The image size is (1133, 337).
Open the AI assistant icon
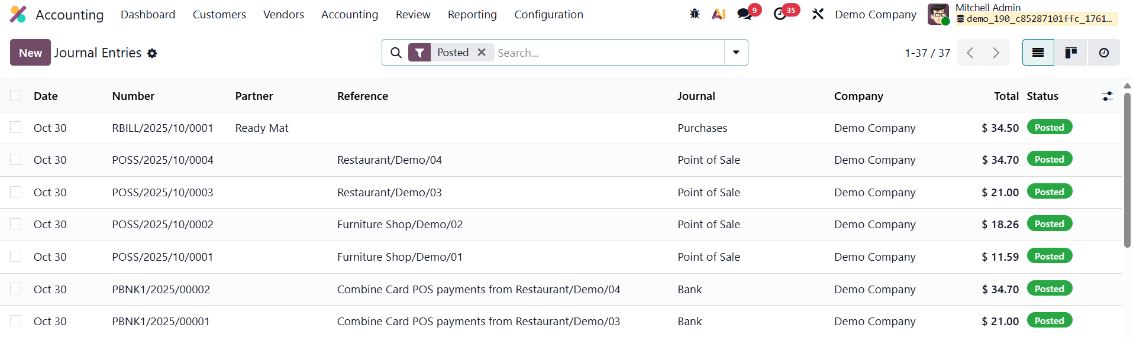pos(718,14)
